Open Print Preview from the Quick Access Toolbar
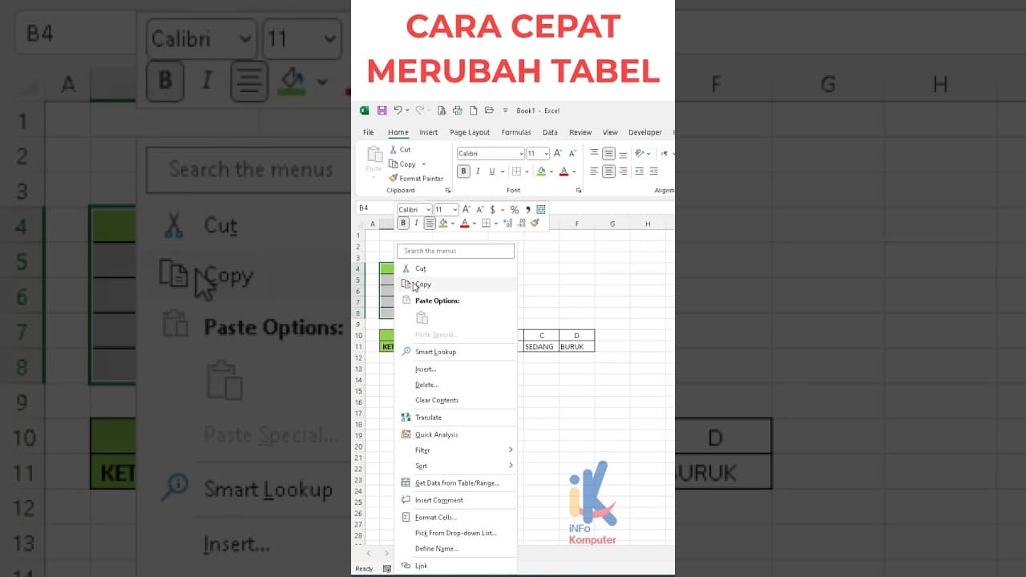1026x577 pixels. point(442,111)
